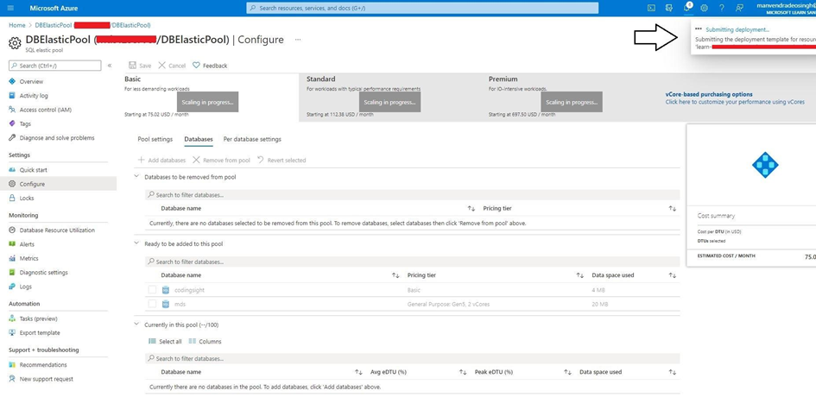816x410 pixels.
Task: Open the more options ellipsis by title
Action: (x=298, y=40)
